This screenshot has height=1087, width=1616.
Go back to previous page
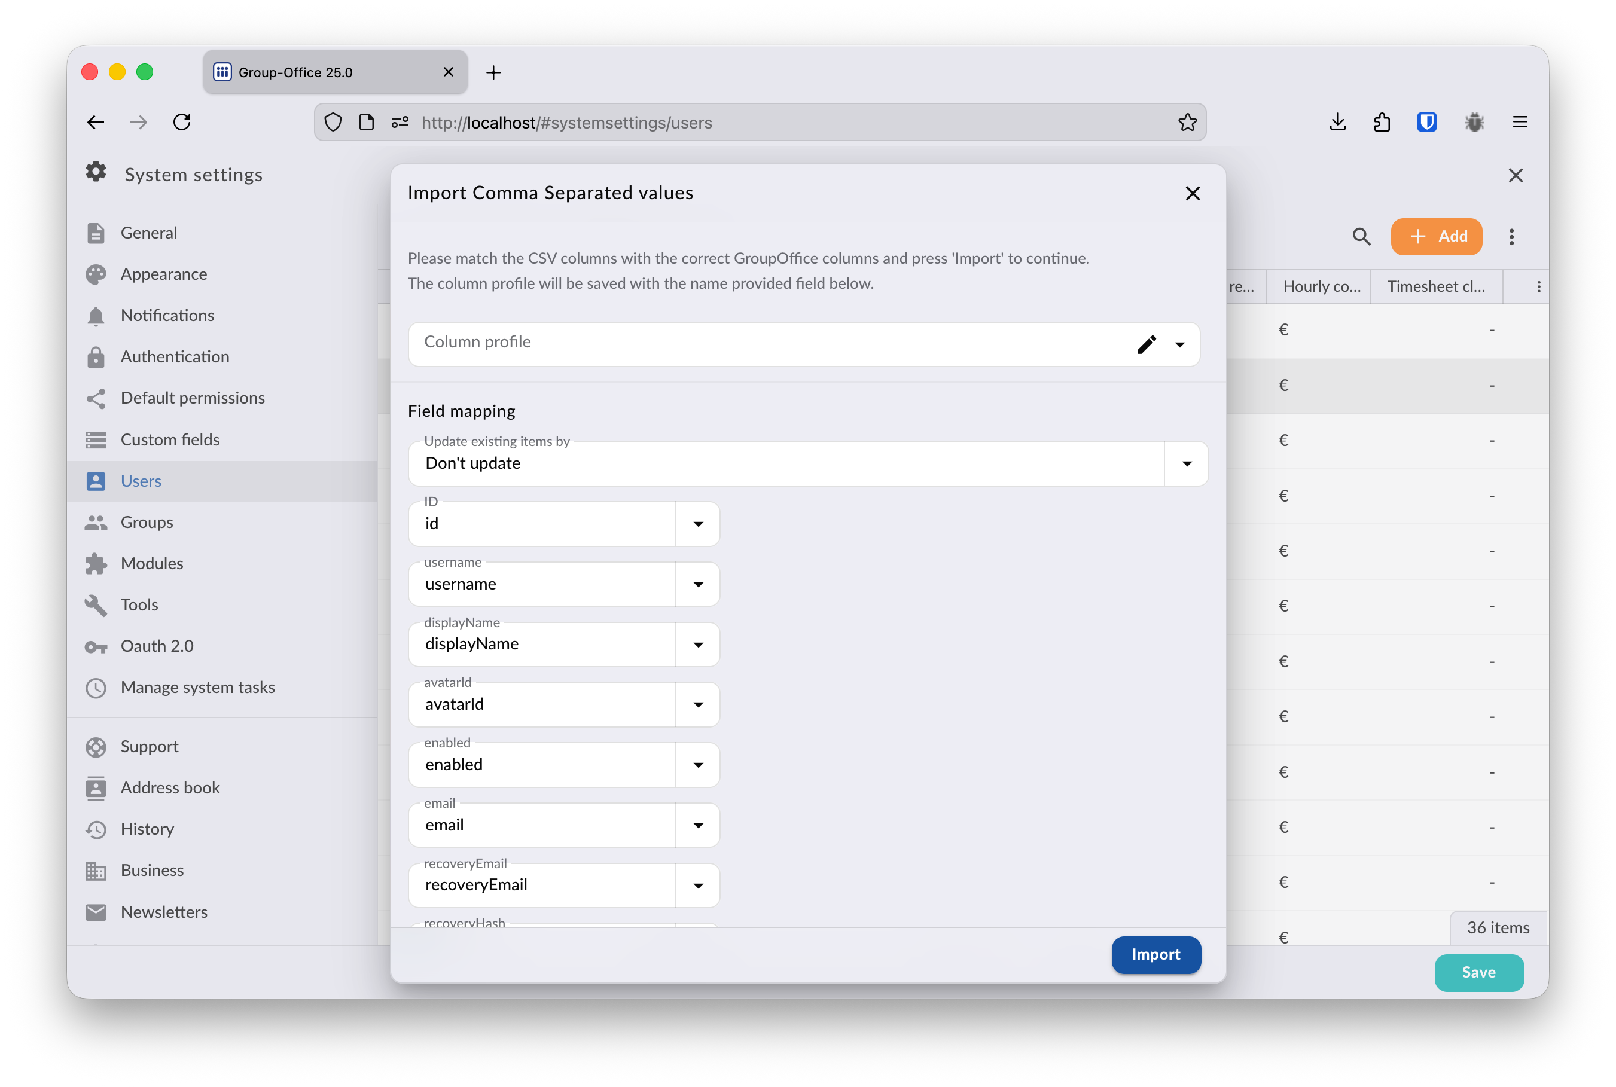point(96,123)
